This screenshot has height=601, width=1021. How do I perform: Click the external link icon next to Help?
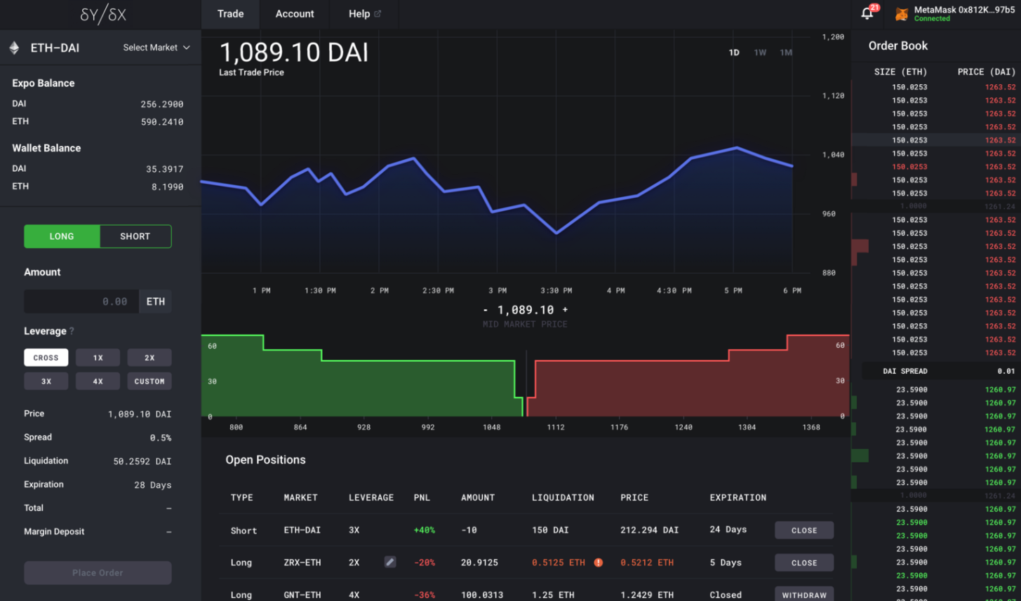pos(376,12)
